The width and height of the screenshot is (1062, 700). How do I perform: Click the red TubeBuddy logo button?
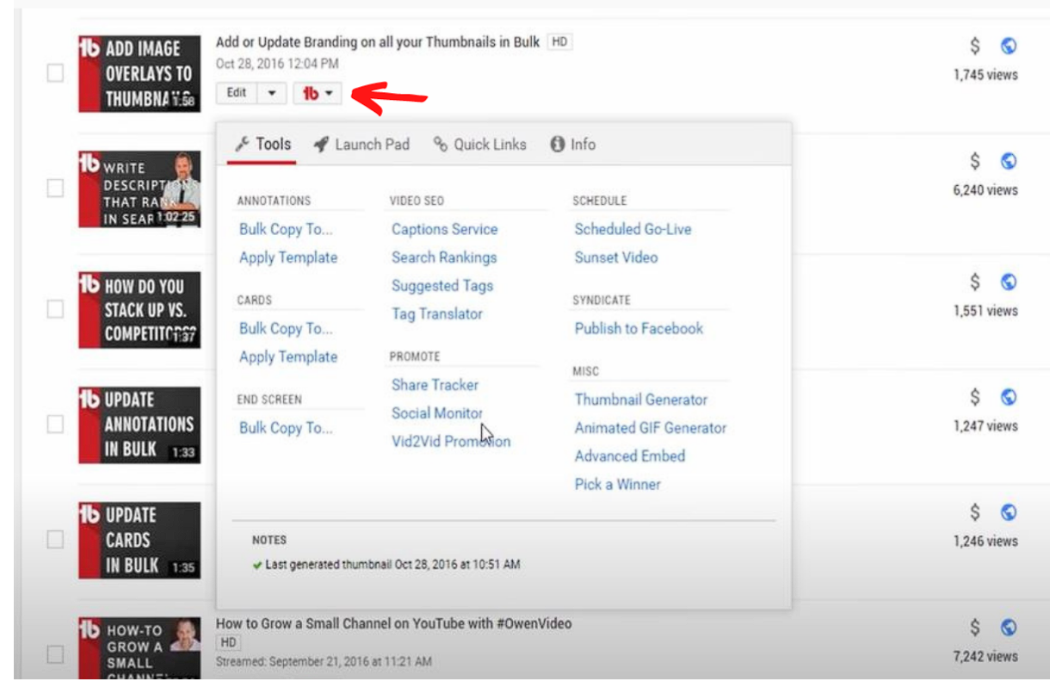pos(311,92)
